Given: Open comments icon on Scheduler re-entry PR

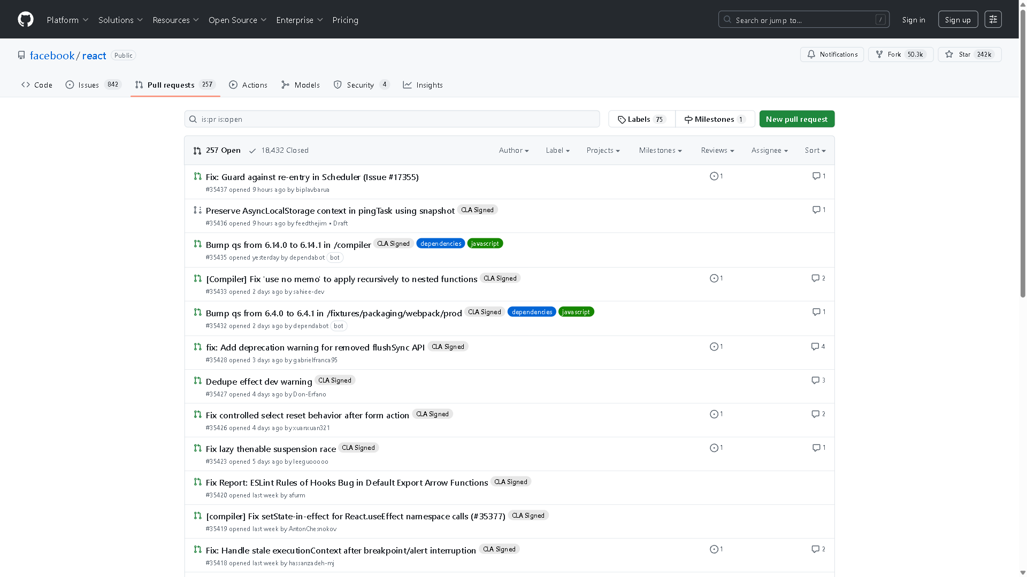Looking at the screenshot, I should tap(817, 176).
